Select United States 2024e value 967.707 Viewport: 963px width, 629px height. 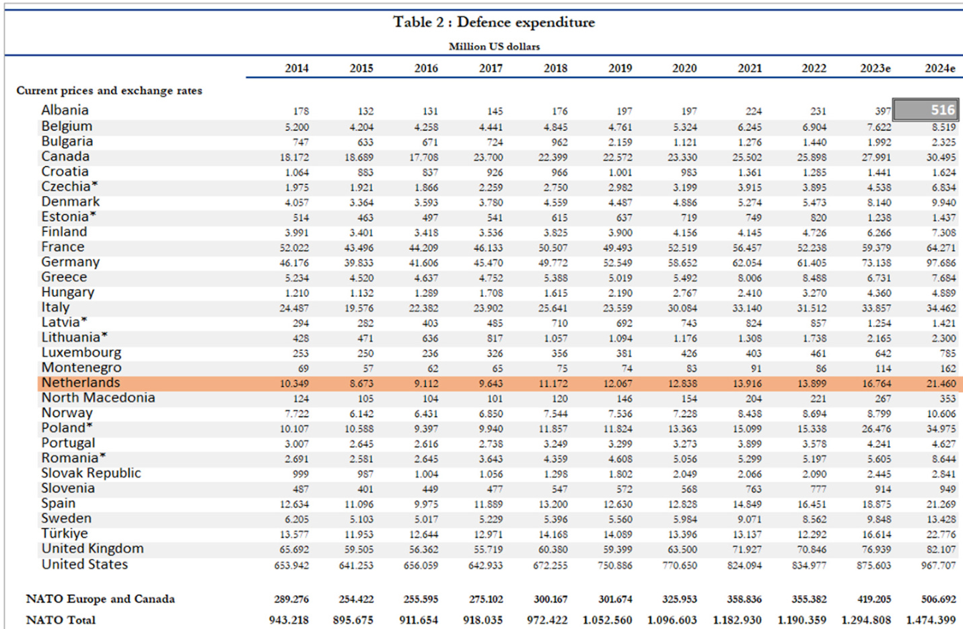938,566
